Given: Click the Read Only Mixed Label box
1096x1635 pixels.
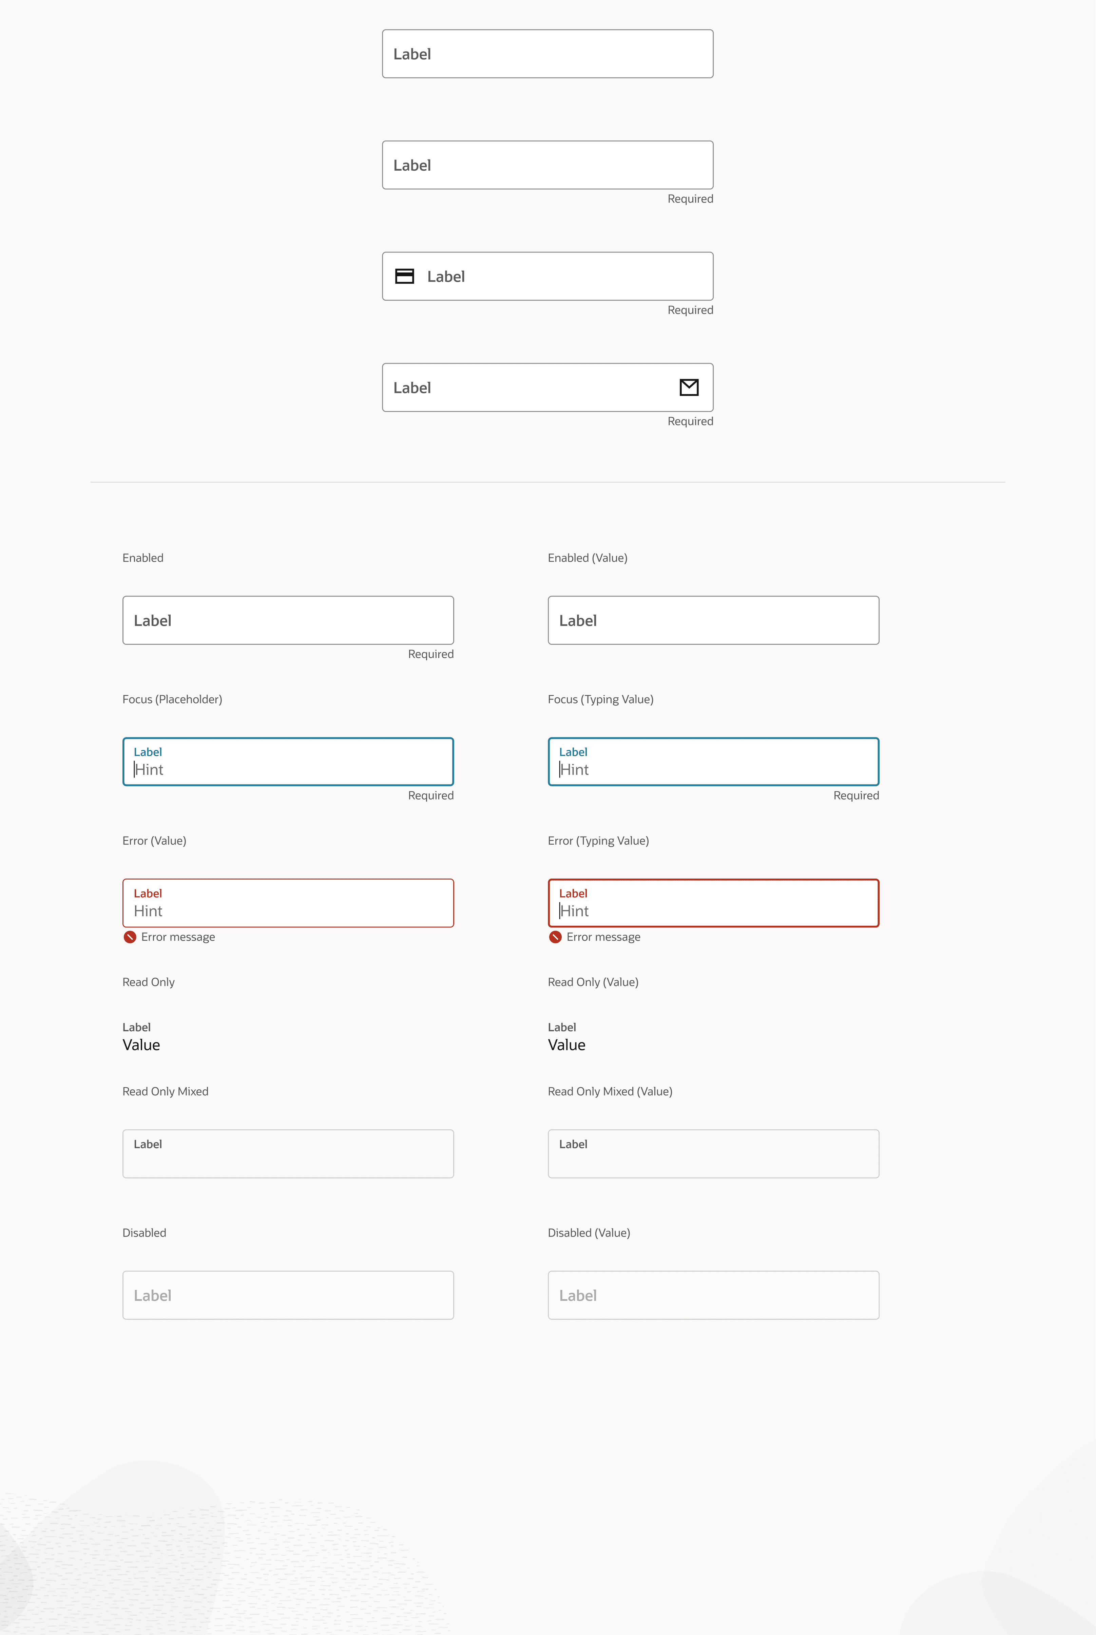Looking at the screenshot, I should pyautogui.click(x=288, y=1154).
